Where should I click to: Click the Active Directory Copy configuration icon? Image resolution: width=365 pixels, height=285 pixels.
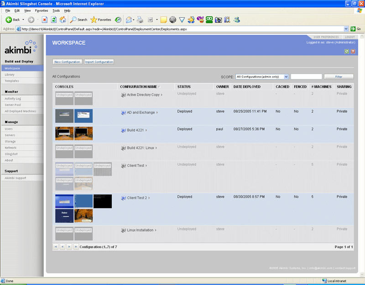(123, 95)
